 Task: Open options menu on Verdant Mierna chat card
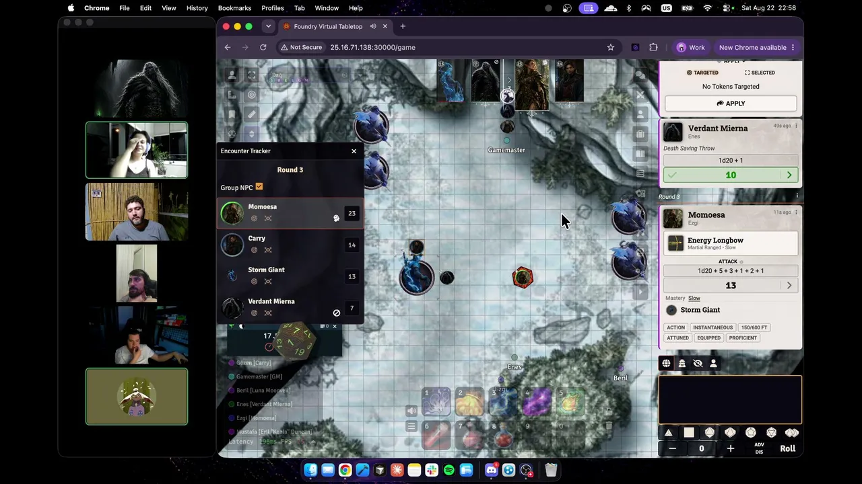(796, 126)
